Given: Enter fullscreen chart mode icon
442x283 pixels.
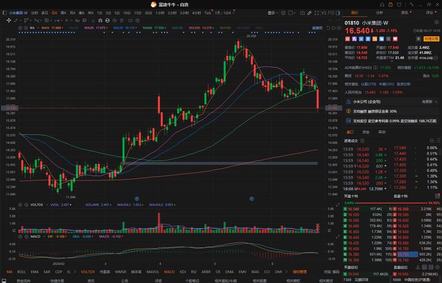Looking at the screenshot, I should (317, 13).
